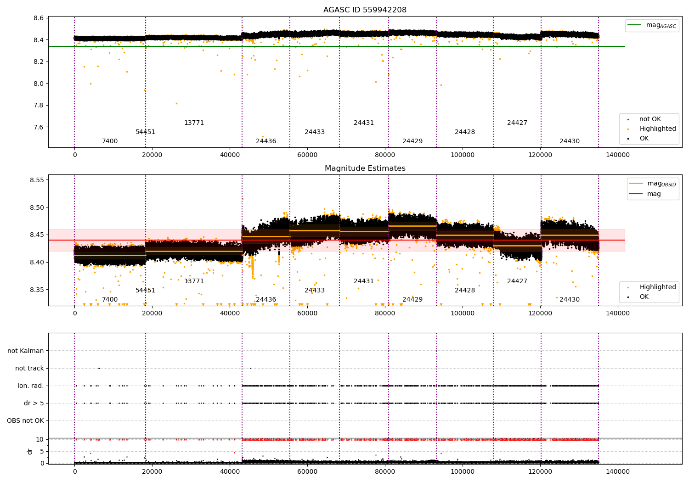Click 'Highlighted' in the middle plot legend
Image resolution: width=689 pixels, height=482 pixels.
pos(658,287)
